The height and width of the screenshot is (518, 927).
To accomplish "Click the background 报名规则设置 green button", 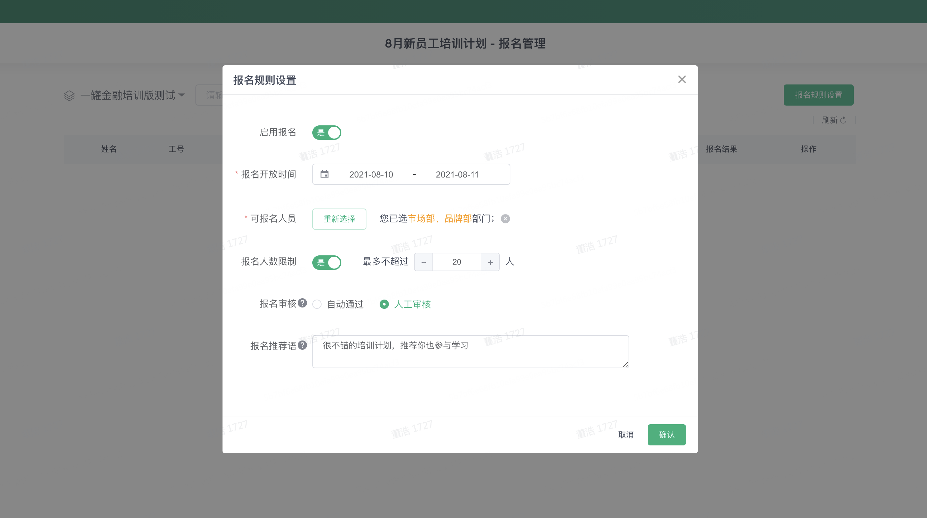I will coord(818,95).
